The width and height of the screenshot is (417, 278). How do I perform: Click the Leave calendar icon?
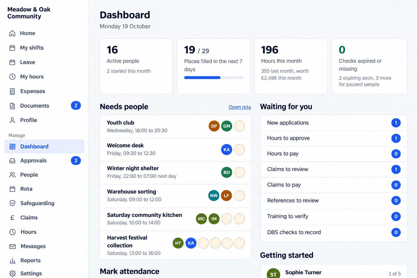[x=12, y=62]
